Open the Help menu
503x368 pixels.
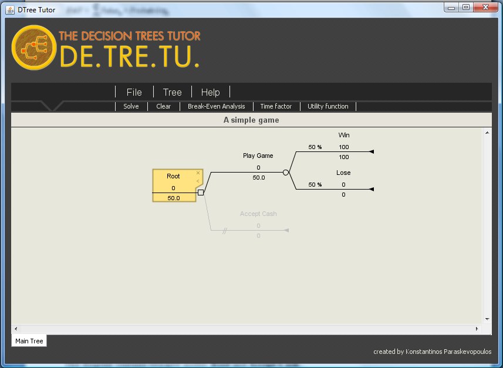tap(210, 92)
